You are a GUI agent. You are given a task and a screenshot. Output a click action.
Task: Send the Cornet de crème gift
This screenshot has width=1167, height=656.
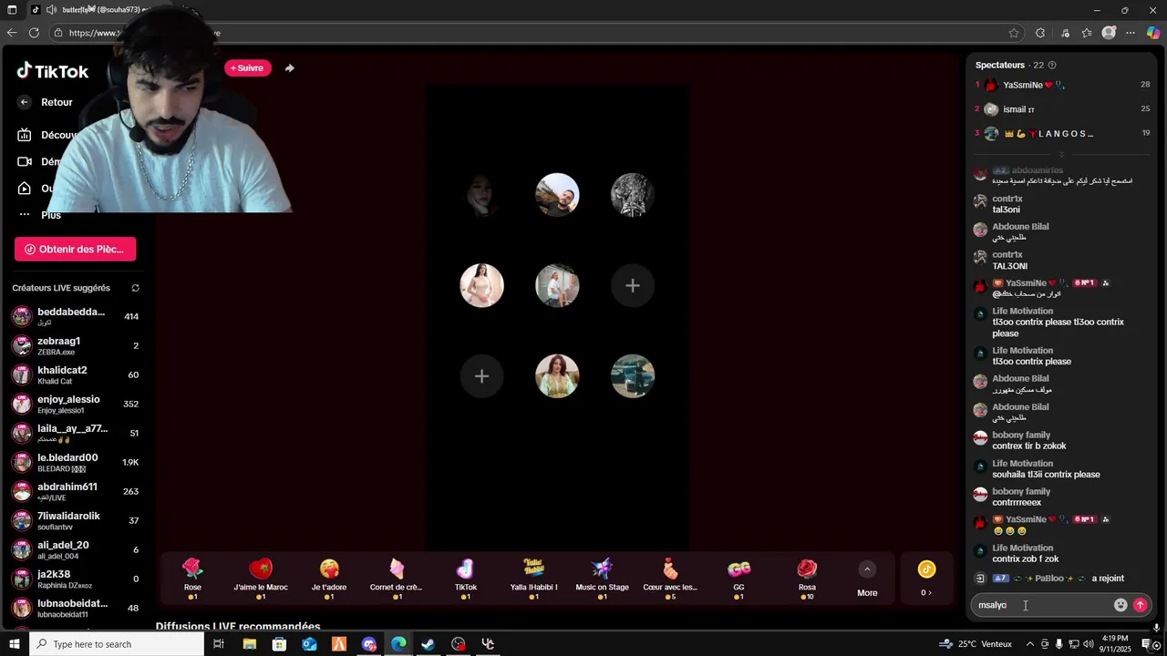[396, 578]
